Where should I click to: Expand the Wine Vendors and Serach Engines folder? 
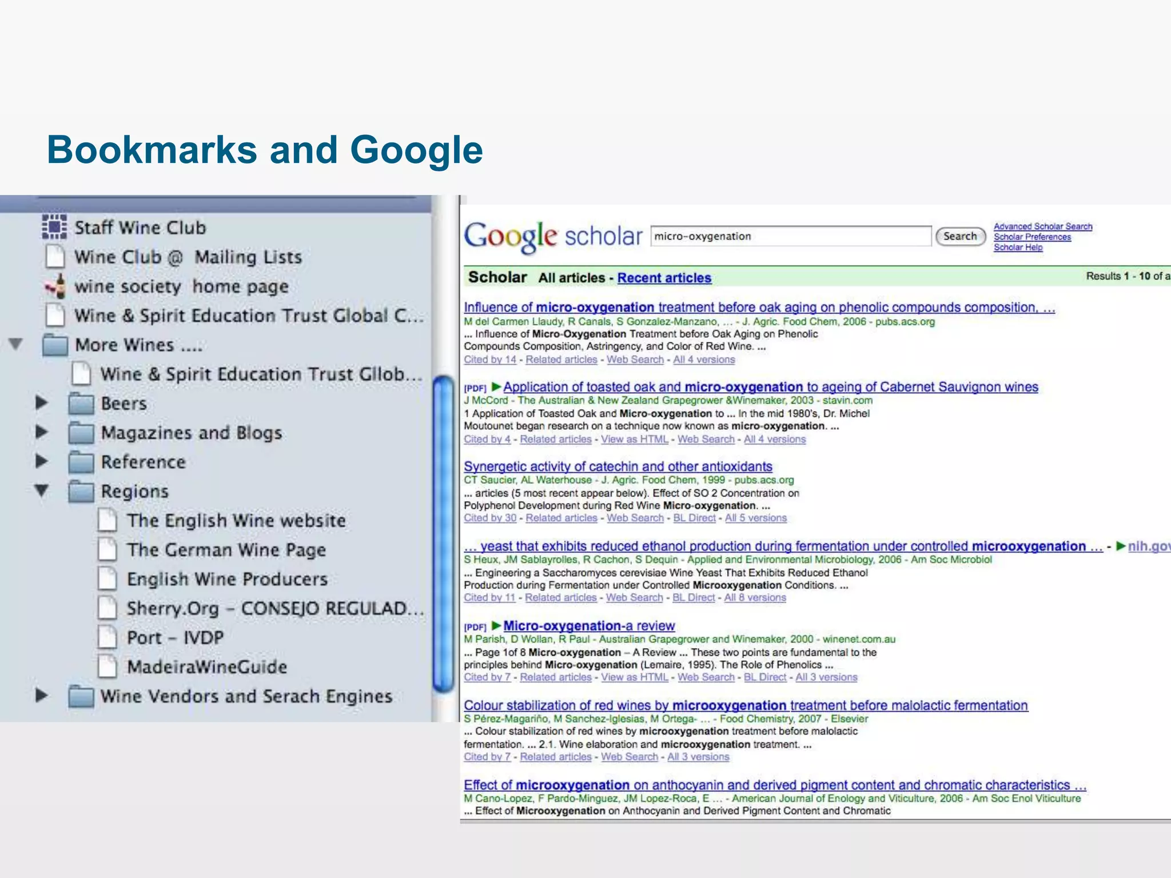[x=41, y=695]
